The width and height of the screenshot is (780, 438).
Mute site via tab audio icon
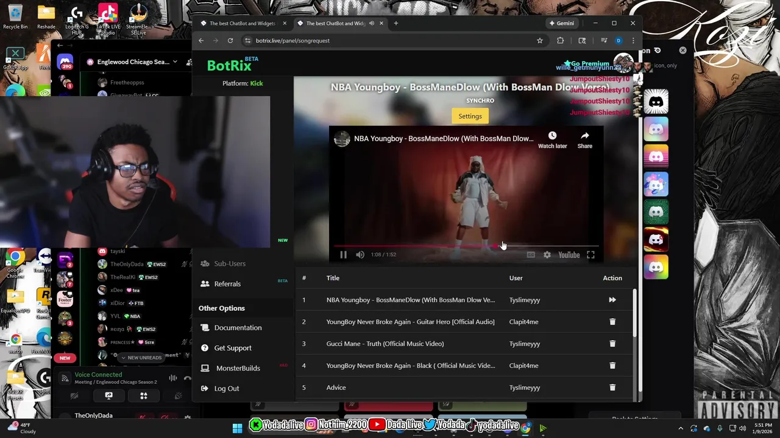372,23
